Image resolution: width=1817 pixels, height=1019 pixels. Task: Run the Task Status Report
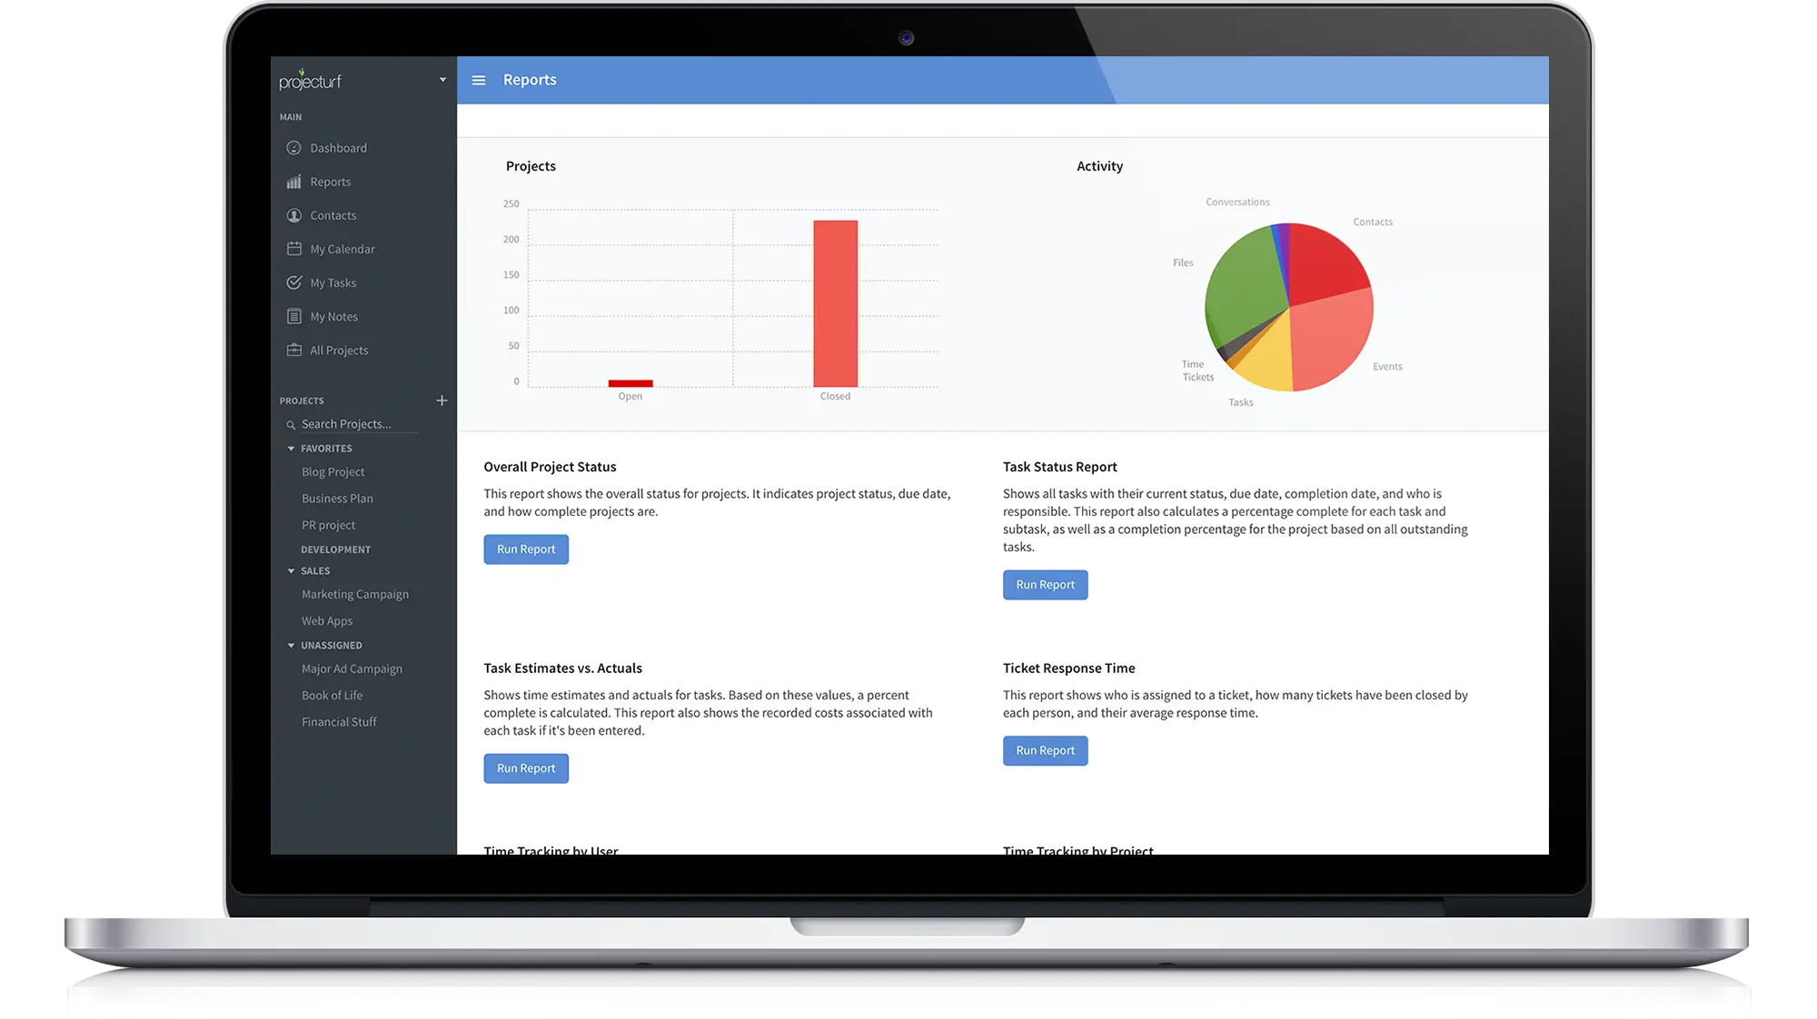(1045, 584)
